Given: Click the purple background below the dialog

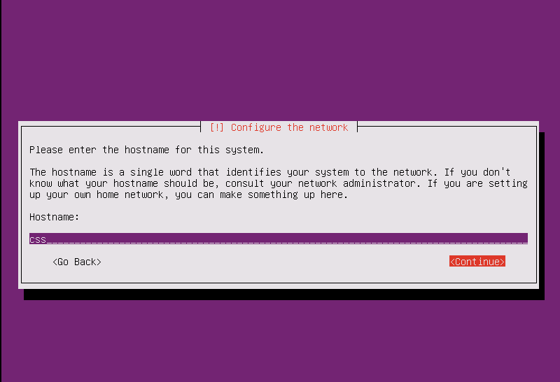Looking at the screenshot, I should [x=280, y=341].
